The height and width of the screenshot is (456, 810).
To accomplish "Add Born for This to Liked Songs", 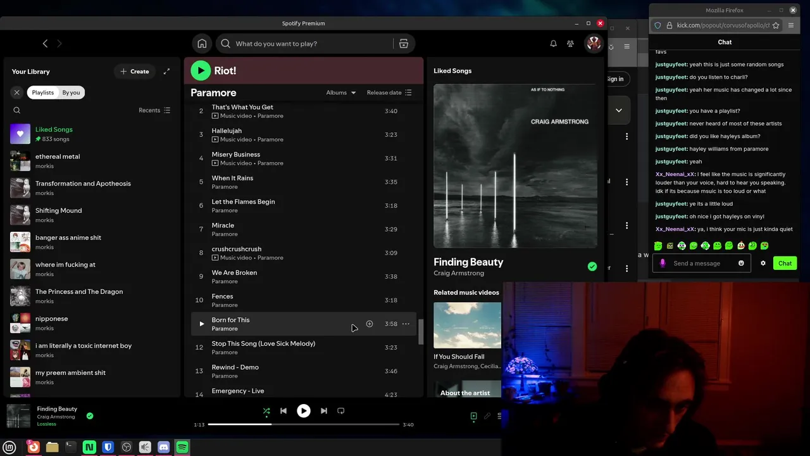I will pos(370,324).
